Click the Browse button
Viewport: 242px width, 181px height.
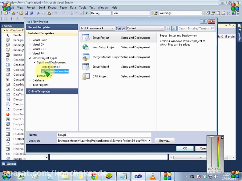pyautogui.click(x=165, y=141)
